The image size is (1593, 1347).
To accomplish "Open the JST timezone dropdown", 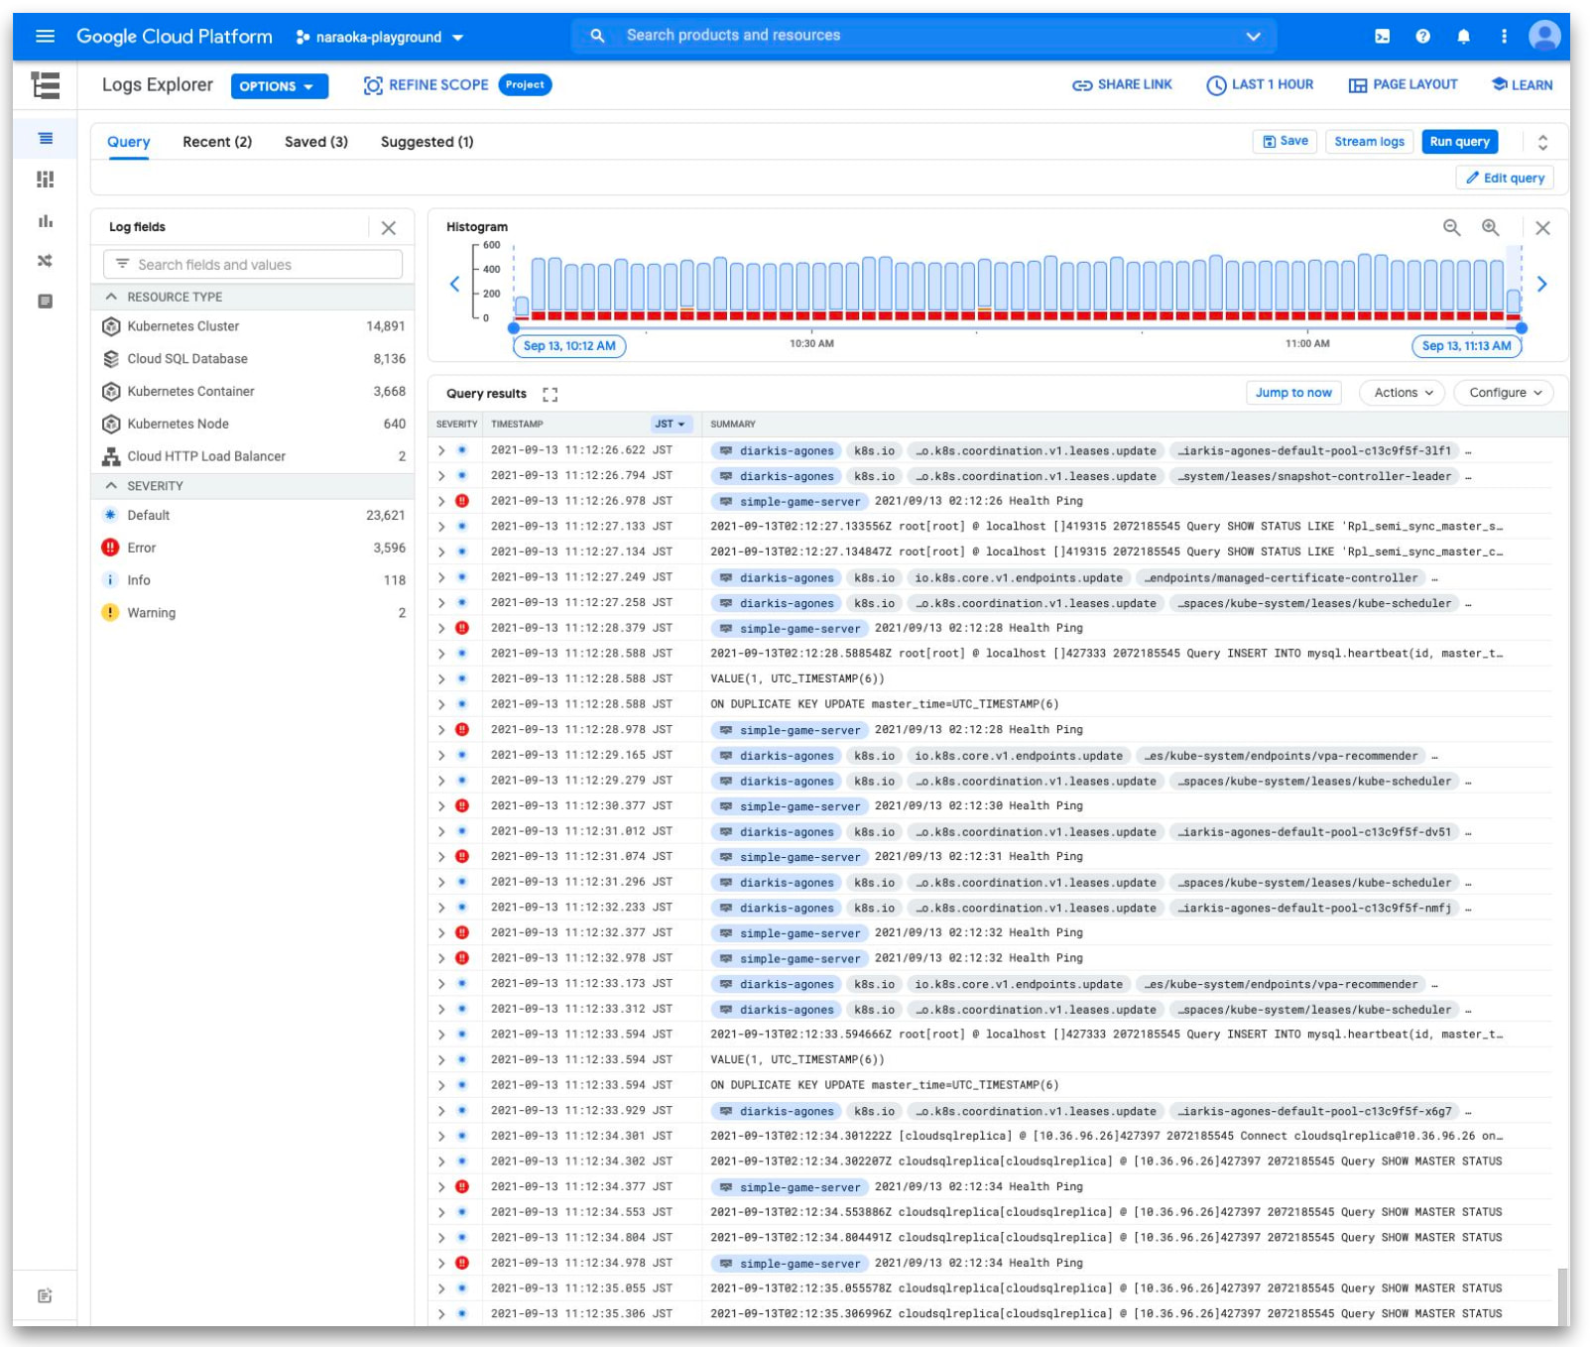I will [670, 425].
